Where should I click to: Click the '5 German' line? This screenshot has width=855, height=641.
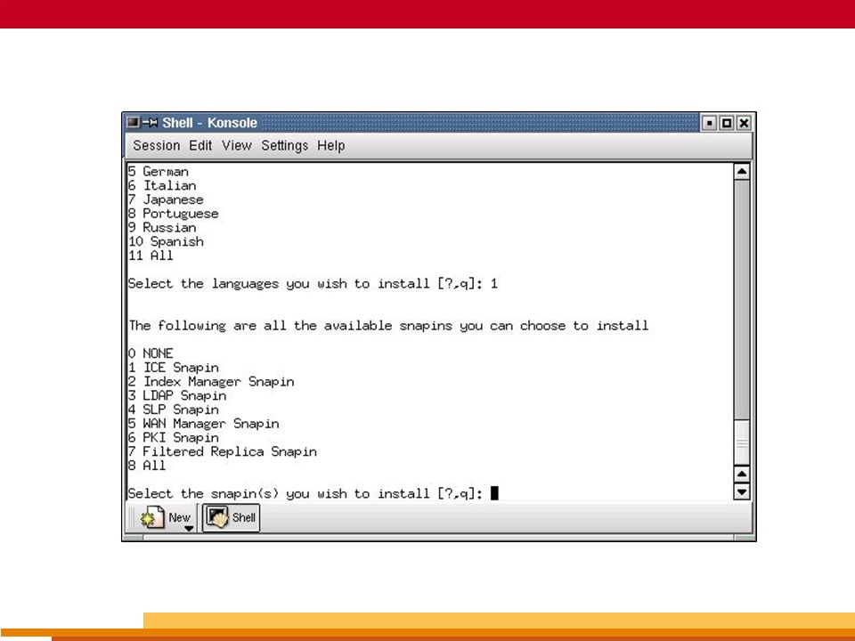[159, 172]
